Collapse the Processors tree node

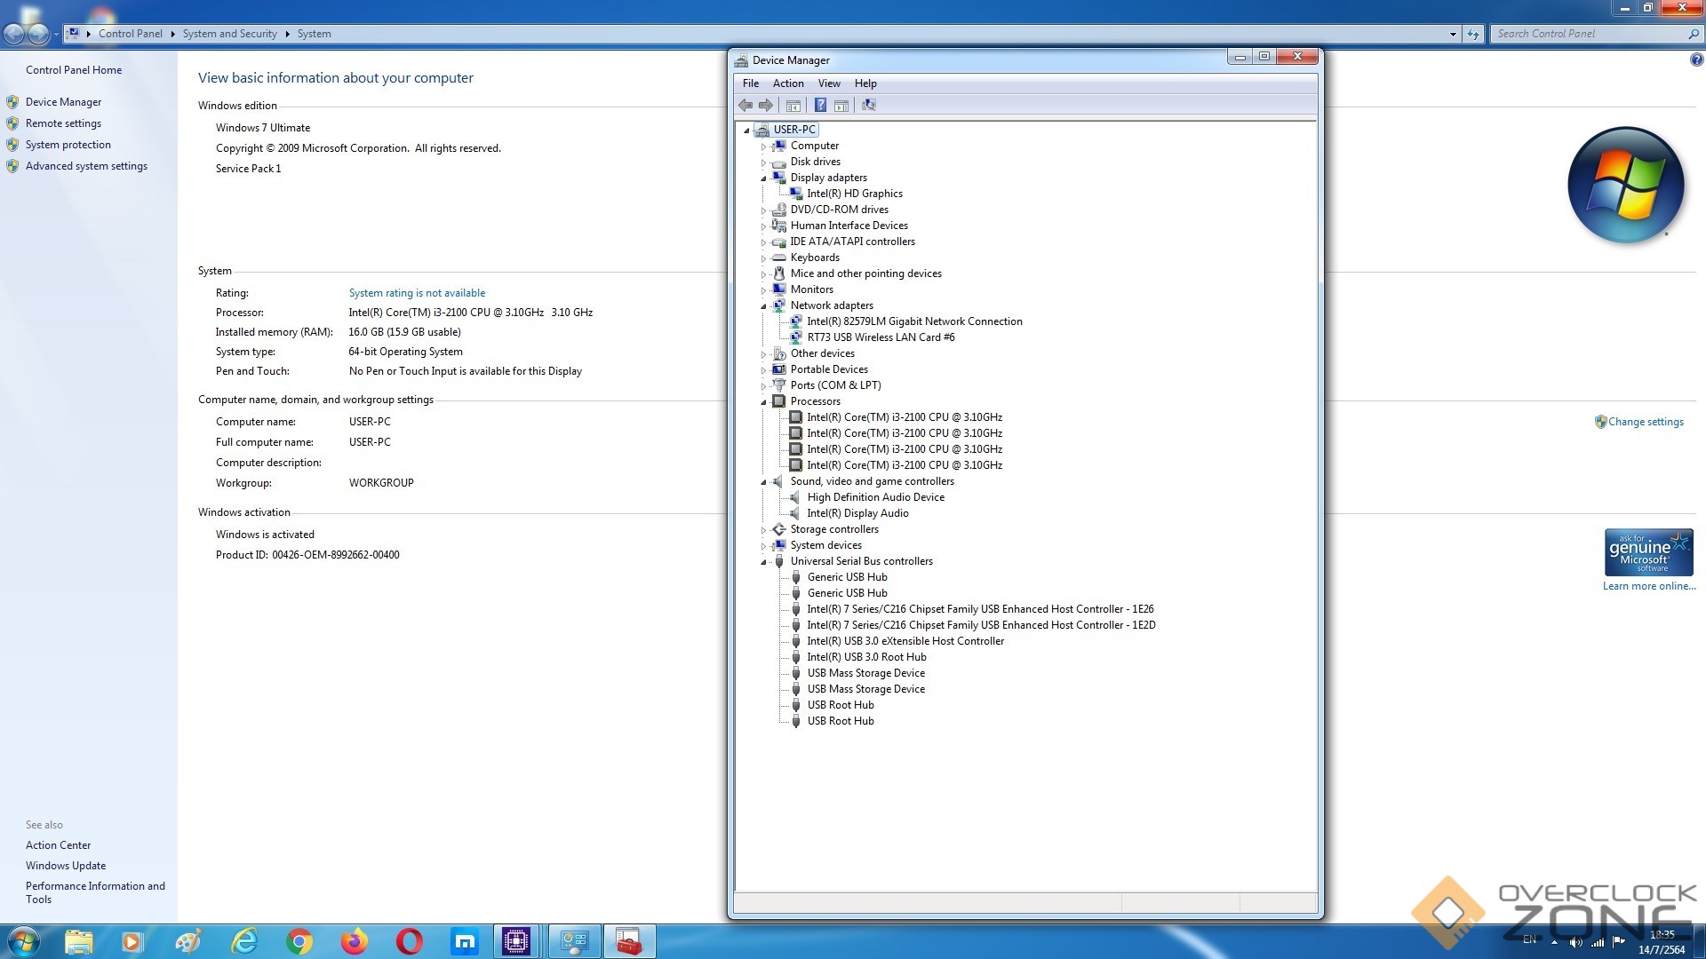point(763,401)
